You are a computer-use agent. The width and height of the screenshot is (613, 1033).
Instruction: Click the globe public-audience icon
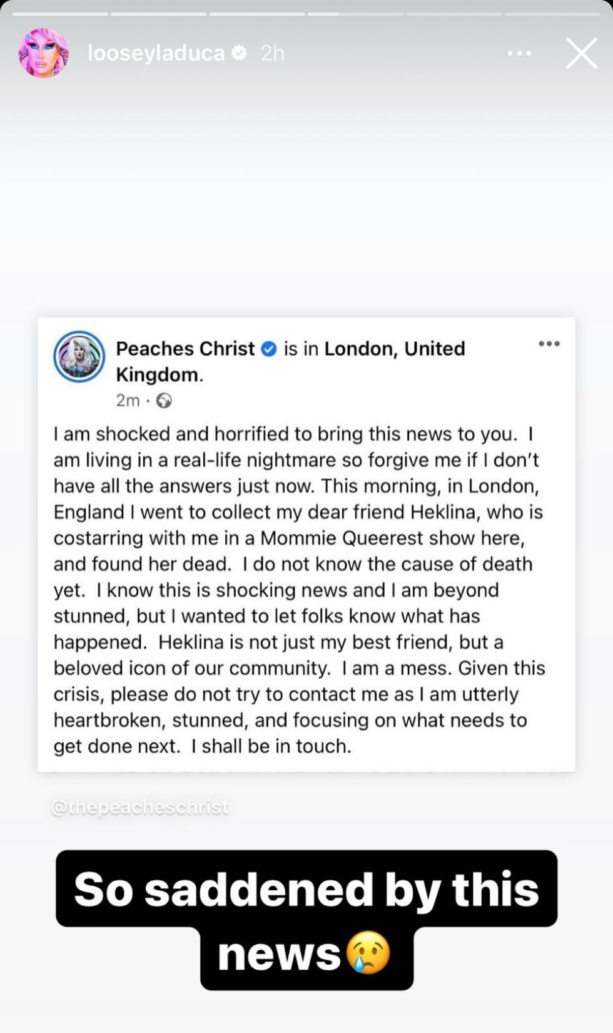click(x=164, y=401)
